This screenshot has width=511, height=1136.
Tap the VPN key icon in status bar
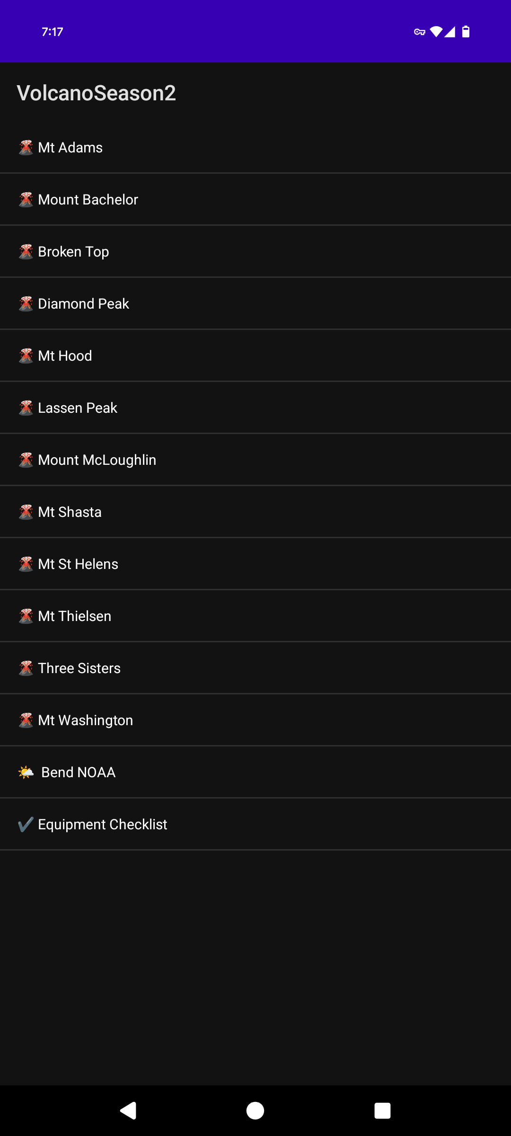(x=420, y=32)
